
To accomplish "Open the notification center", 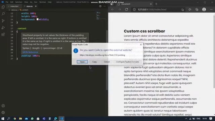I will pyautogui.click(x=211, y=119).
